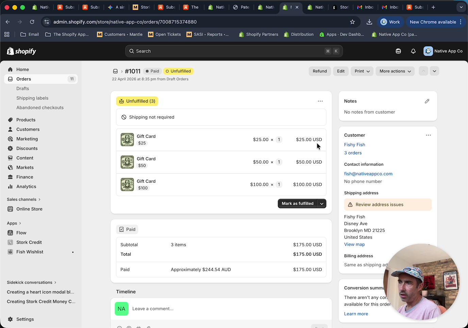This screenshot has width=468, height=328.
Task: Launch the Flow app from the sidebar
Action: (x=21, y=233)
